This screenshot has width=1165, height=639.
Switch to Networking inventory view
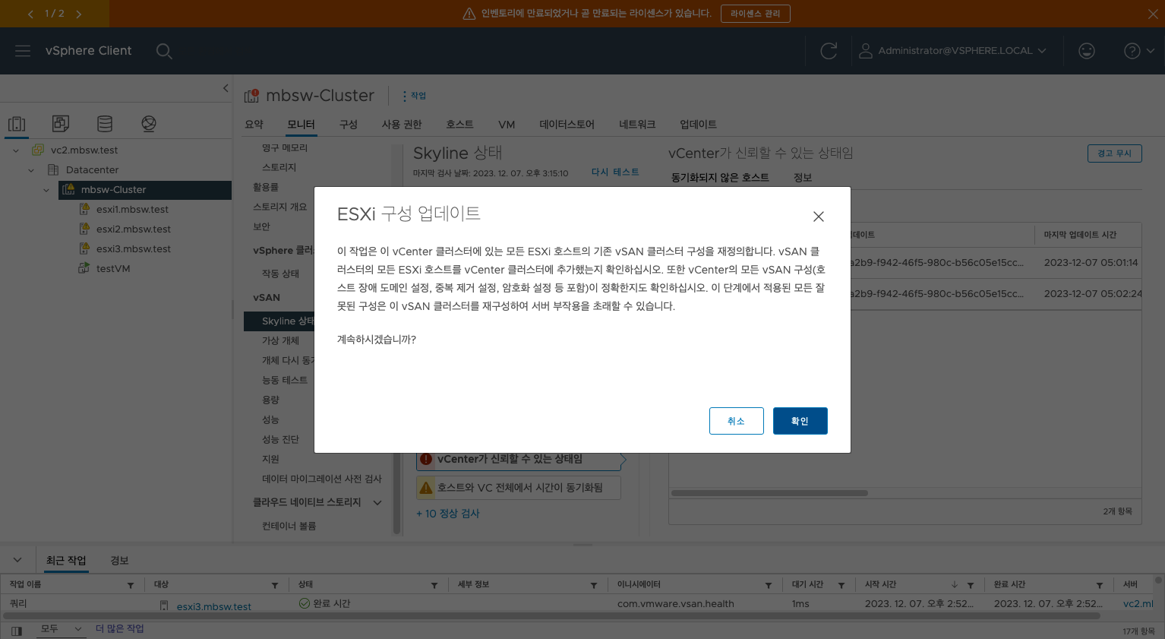point(149,123)
